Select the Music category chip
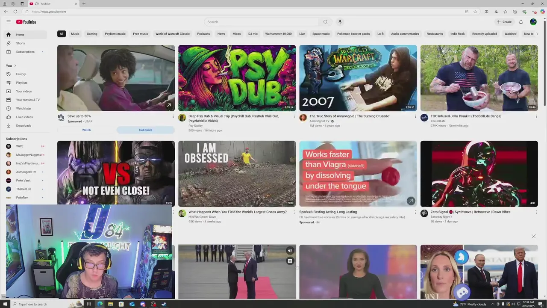The height and width of the screenshot is (308, 547). coord(75,34)
